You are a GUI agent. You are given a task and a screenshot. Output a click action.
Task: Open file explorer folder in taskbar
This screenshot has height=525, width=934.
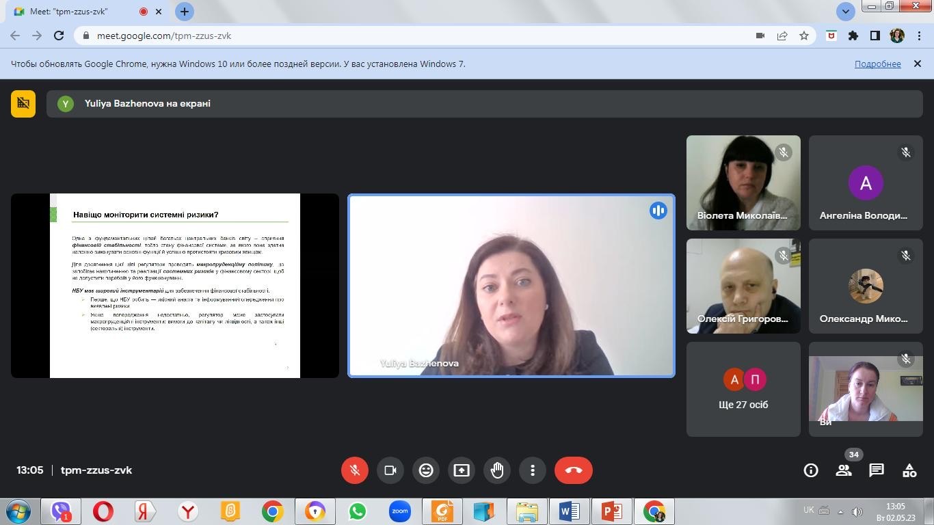[x=526, y=511]
